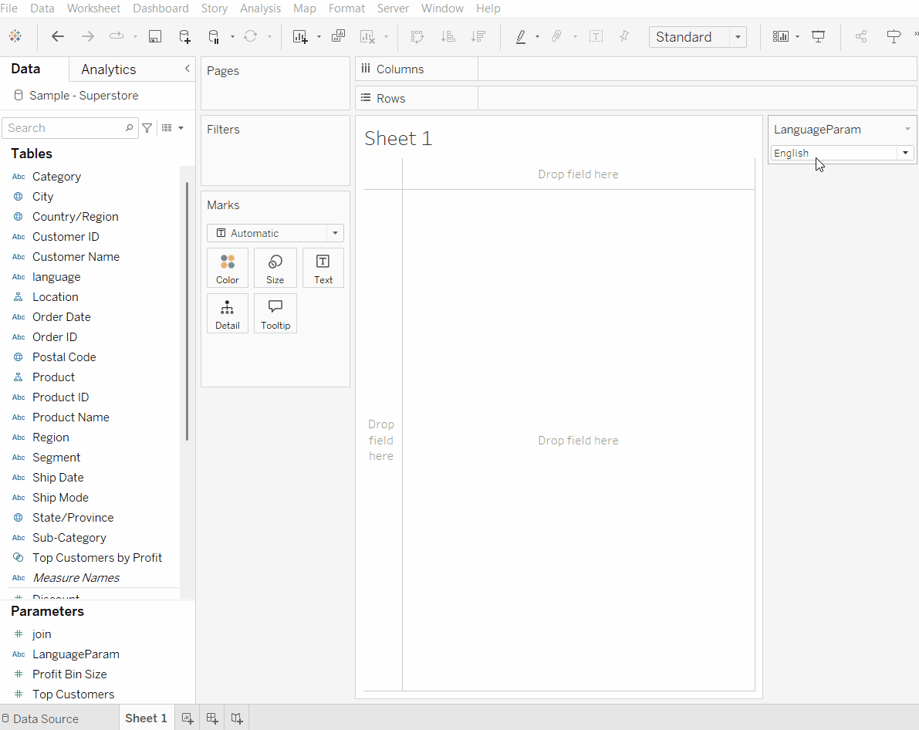Open the Color marks card

tap(228, 268)
